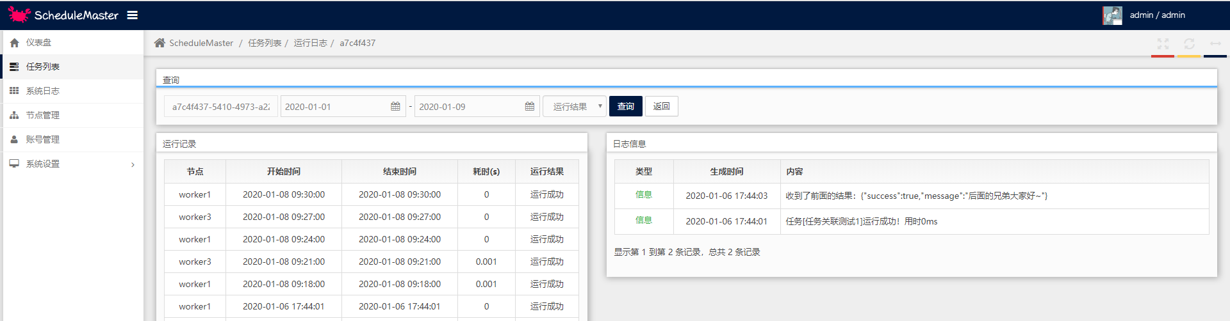Click the 生成时间 column header
Viewport: 1230px width, 321px height.
pos(727,171)
